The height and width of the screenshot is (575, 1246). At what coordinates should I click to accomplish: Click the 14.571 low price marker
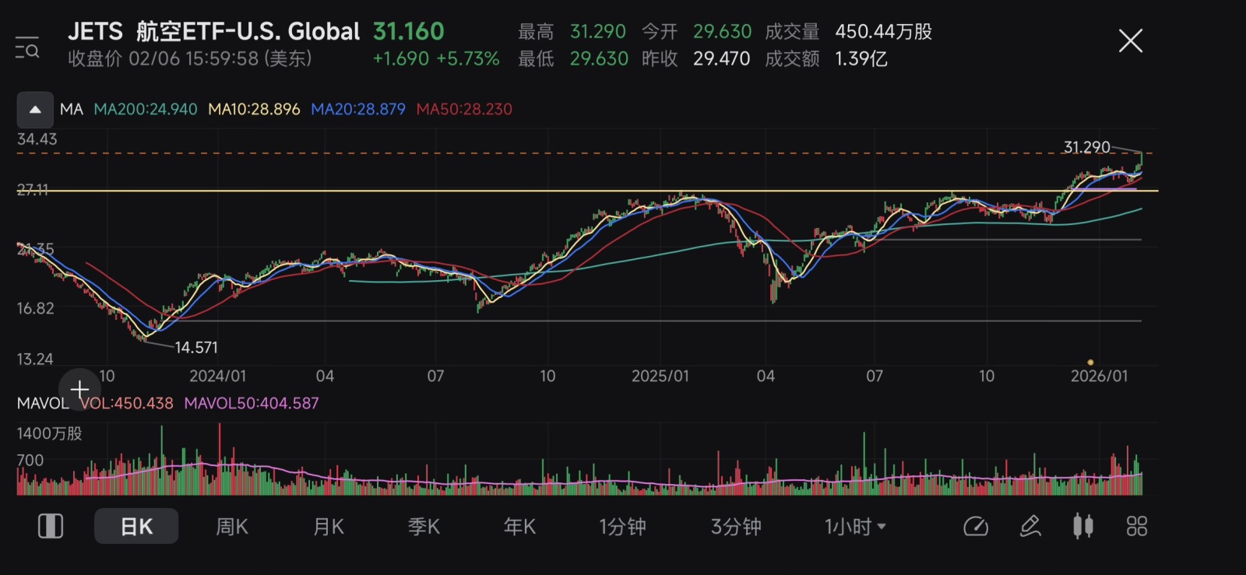tap(196, 348)
